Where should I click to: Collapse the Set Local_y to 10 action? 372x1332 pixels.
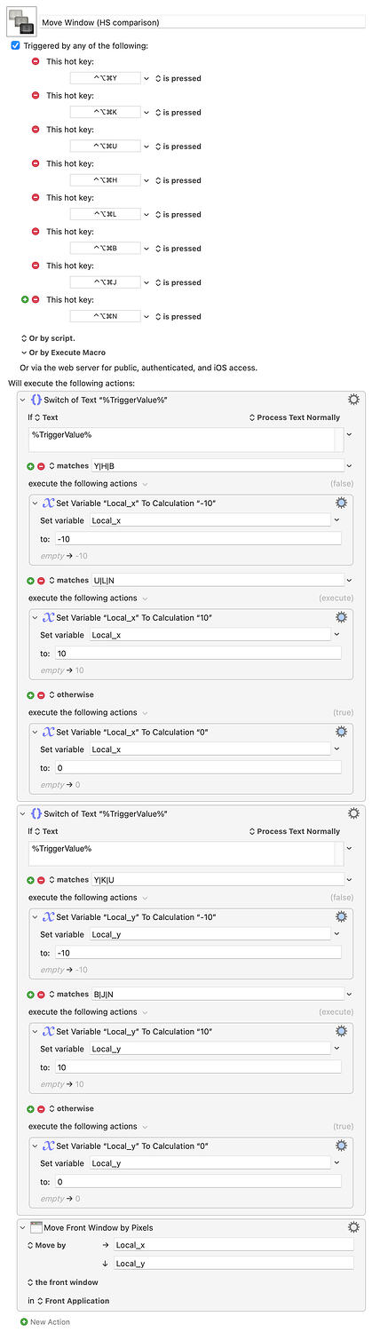[x=36, y=1031]
